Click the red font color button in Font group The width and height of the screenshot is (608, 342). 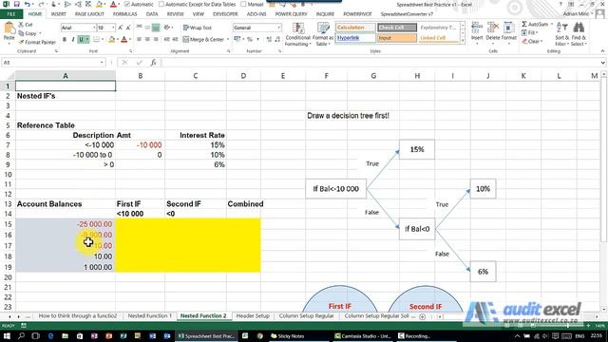[x=124, y=40]
